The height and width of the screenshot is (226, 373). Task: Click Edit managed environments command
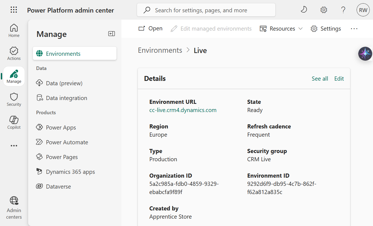(x=211, y=28)
